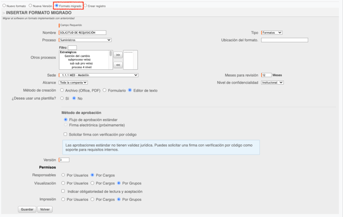Select 'Gestión del cambio' in the process list
The image size is (343, 217).
click(77, 56)
